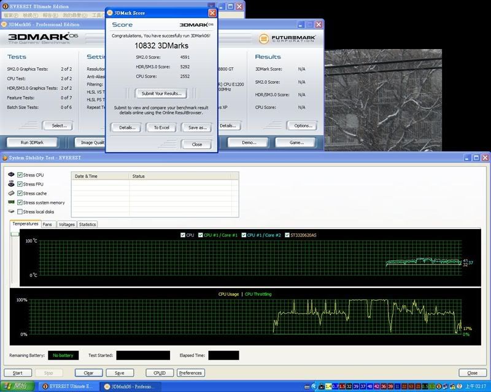Screen dimensions: 491x392
Task: Open Preferences in the stability test
Action: click(190, 373)
